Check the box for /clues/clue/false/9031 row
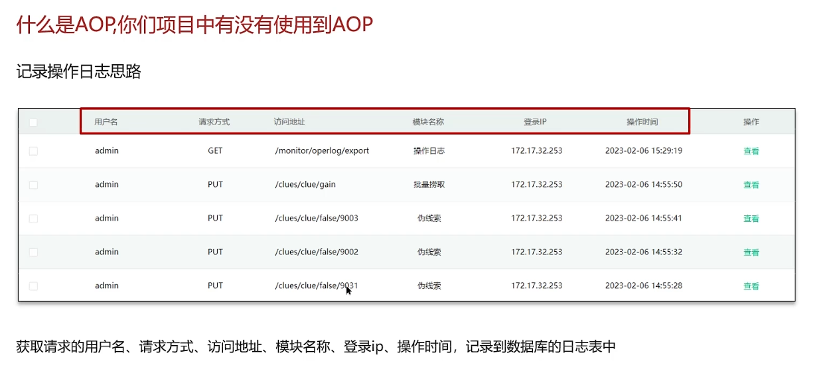The height and width of the screenshot is (367, 825). pos(33,286)
